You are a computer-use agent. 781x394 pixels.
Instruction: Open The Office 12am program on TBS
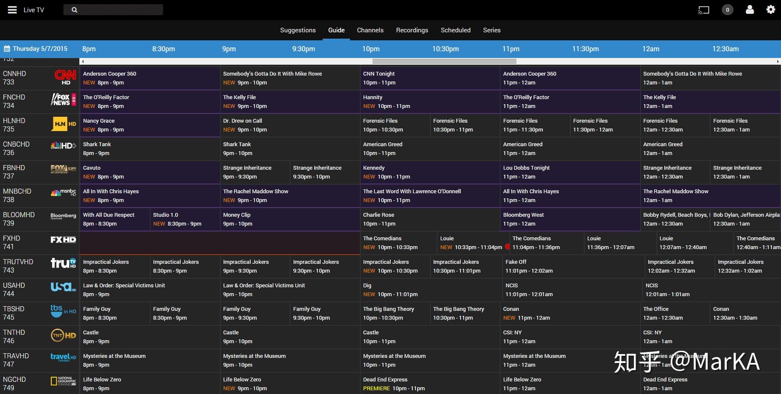tap(675, 313)
